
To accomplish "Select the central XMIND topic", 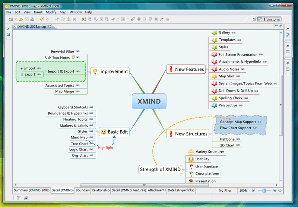I will tap(149, 101).
